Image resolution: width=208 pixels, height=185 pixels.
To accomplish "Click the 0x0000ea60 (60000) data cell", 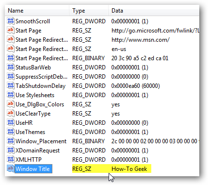I will pos(135,86).
